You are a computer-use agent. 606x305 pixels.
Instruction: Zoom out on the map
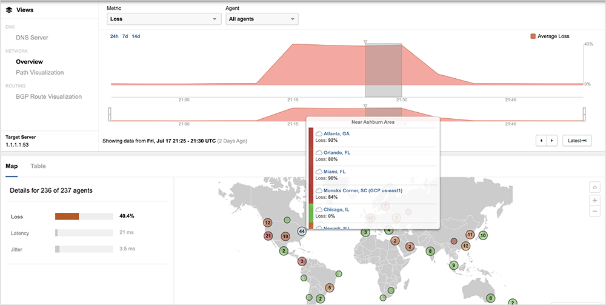(x=594, y=212)
